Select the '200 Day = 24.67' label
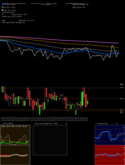The height and width of the screenshot is (165, 125). 10,10
